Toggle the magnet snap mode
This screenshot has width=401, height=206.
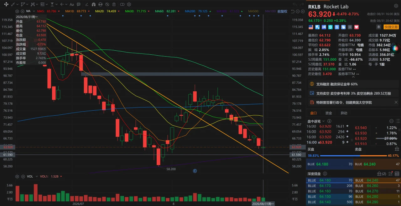(94, 4)
